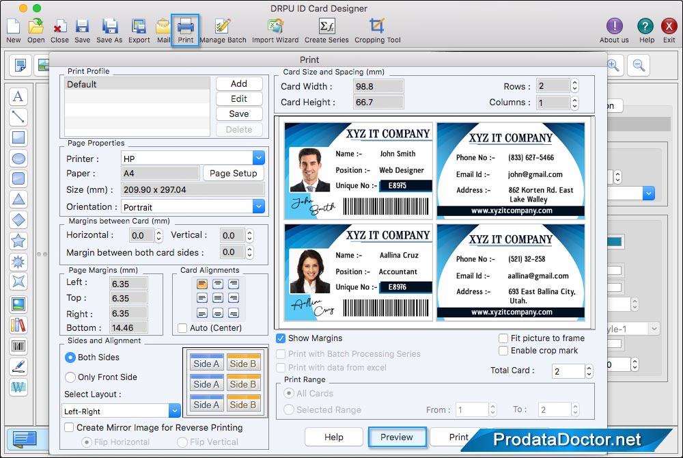Screen dimensions: 683x458
Task: Click the Preview button
Action: point(396,437)
